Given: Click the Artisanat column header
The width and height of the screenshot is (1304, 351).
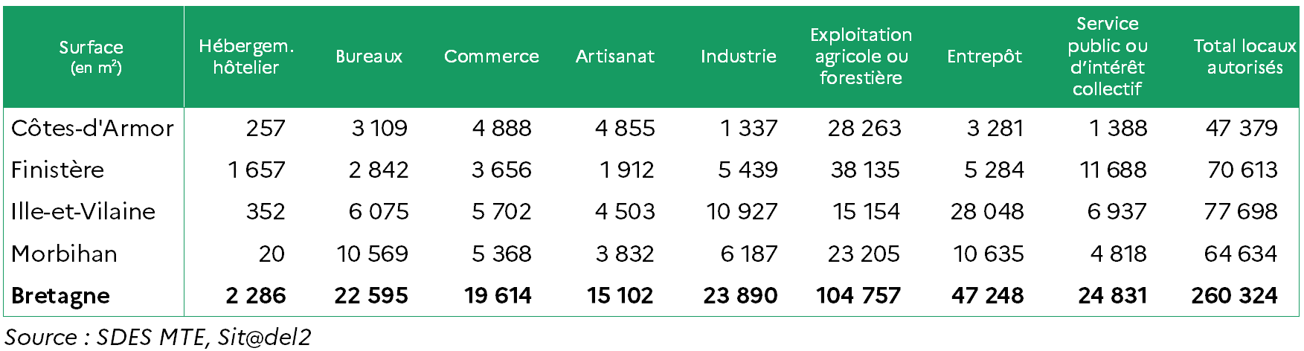Looking at the screenshot, I should (615, 57).
